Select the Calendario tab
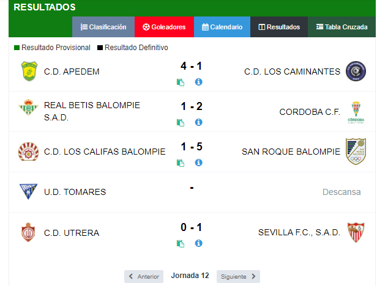Image resolution: width=377 pixels, height=286 pixels. tap(222, 27)
